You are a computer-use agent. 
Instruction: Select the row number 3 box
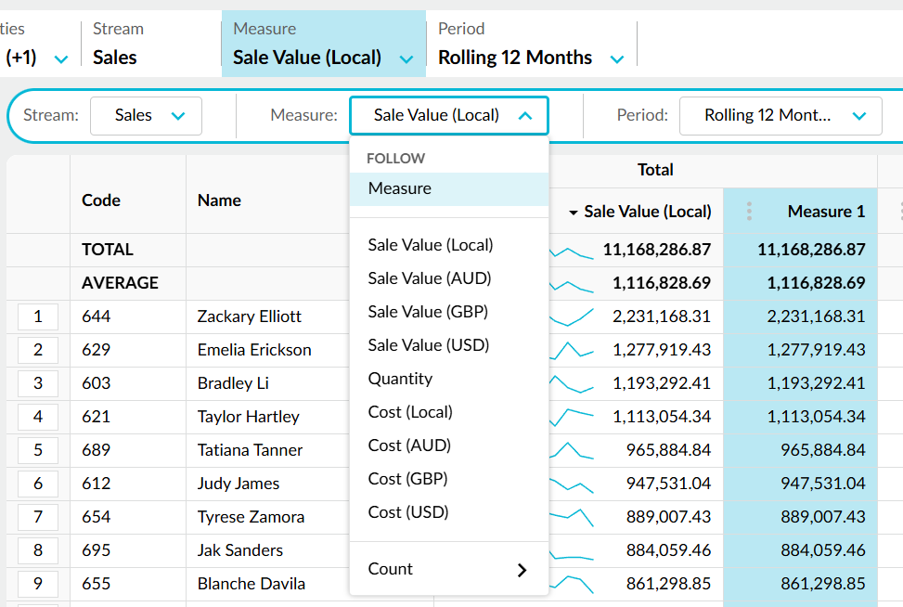click(x=38, y=383)
